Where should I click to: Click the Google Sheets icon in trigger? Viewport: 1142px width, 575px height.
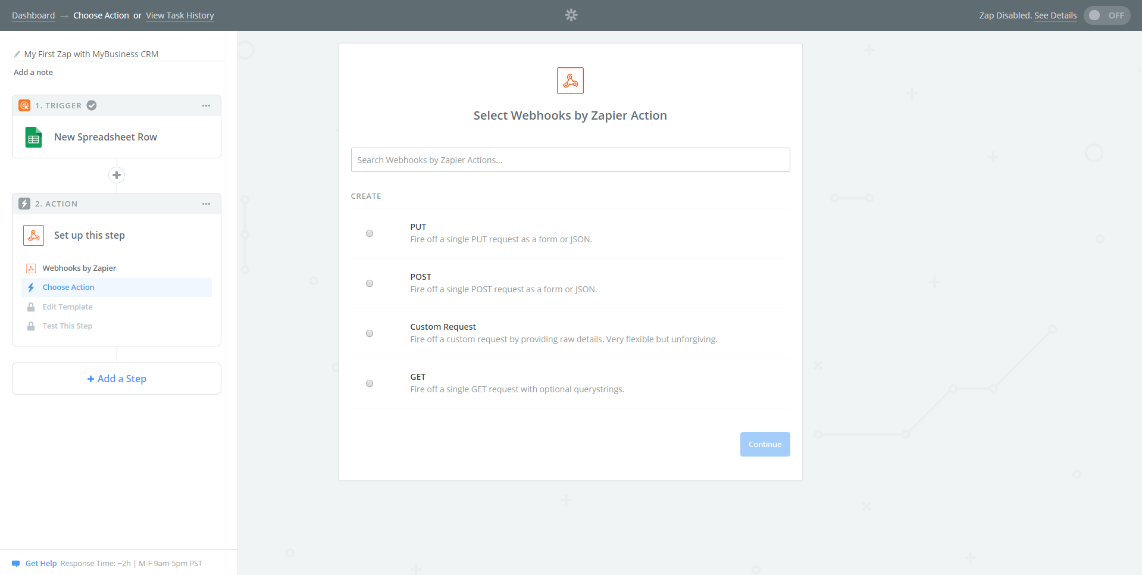coord(34,137)
